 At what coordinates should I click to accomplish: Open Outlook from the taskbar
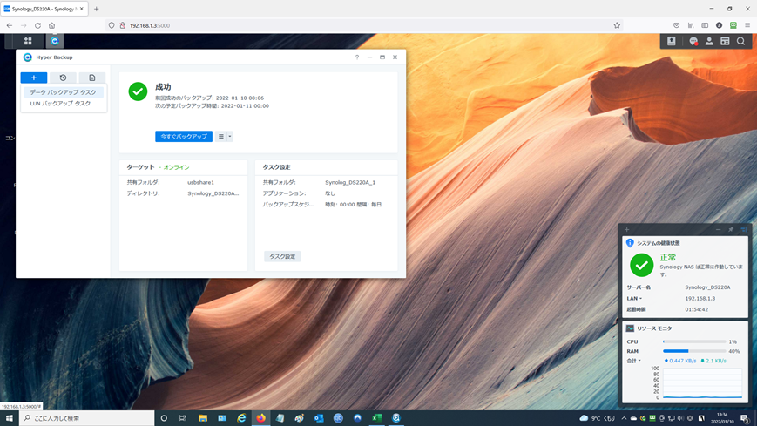tap(319, 418)
